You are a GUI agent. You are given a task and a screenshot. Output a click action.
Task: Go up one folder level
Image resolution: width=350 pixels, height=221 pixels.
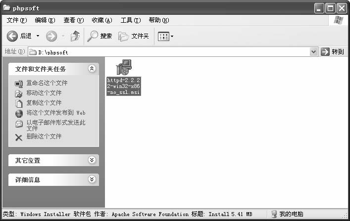(75, 36)
